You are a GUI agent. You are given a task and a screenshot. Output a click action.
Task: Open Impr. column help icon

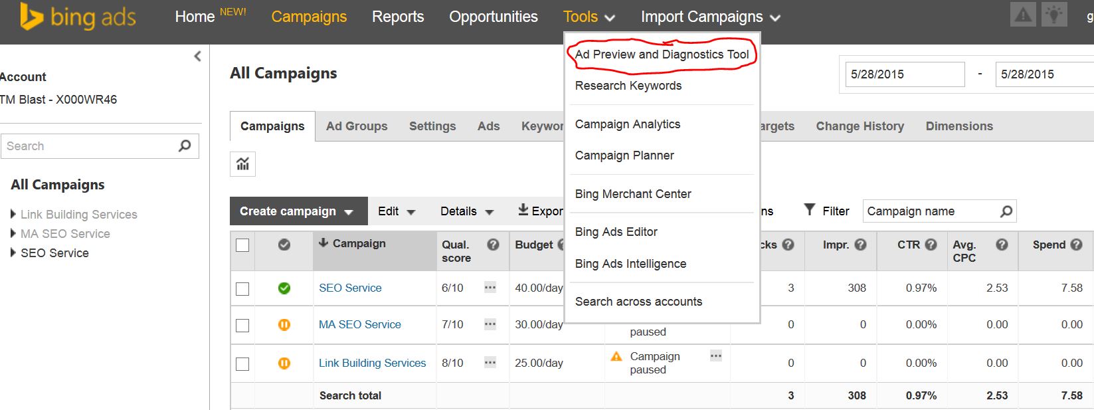pyautogui.click(x=860, y=245)
